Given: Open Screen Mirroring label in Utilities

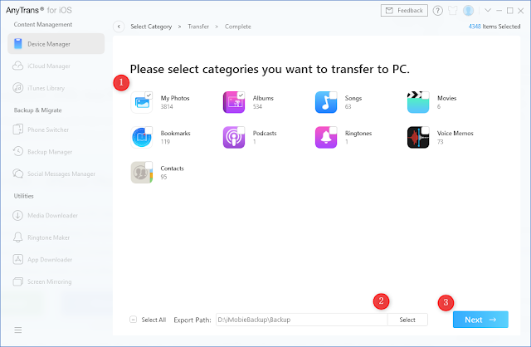Looking at the screenshot, I should point(50,281).
